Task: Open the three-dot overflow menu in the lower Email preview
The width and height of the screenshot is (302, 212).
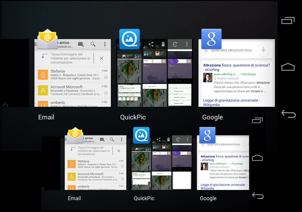Action: tap(121, 139)
